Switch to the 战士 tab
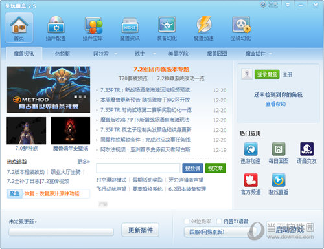324x249 pixels. pyautogui.click(x=139, y=54)
